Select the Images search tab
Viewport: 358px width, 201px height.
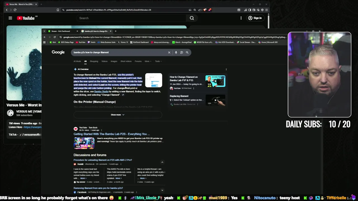114,61
